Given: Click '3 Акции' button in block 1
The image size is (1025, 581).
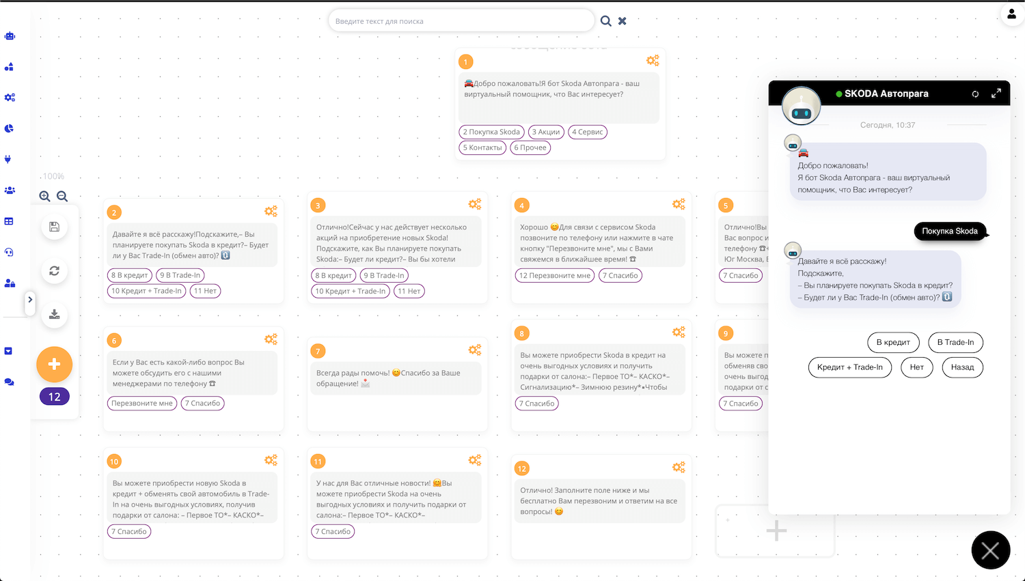Looking at the screenshot, I should click(x=546, y=132).
